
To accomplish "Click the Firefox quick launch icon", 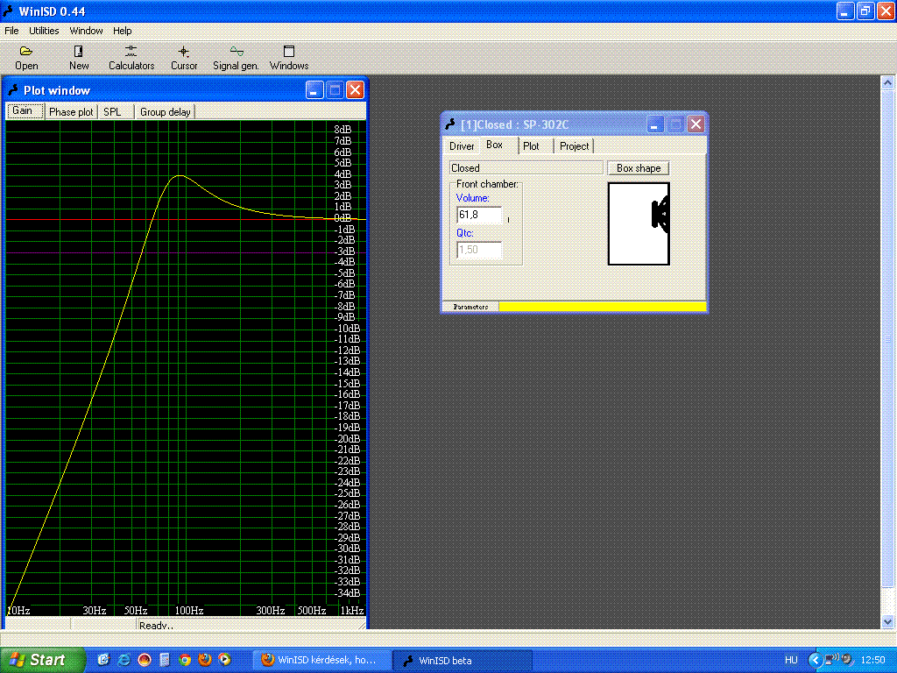I will click(205, 660).
